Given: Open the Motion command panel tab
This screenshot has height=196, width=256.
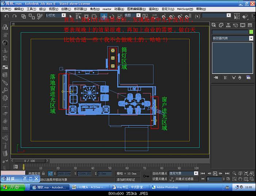Looking at the screenshot, I should pyautogui.click(x=235, y=25).
